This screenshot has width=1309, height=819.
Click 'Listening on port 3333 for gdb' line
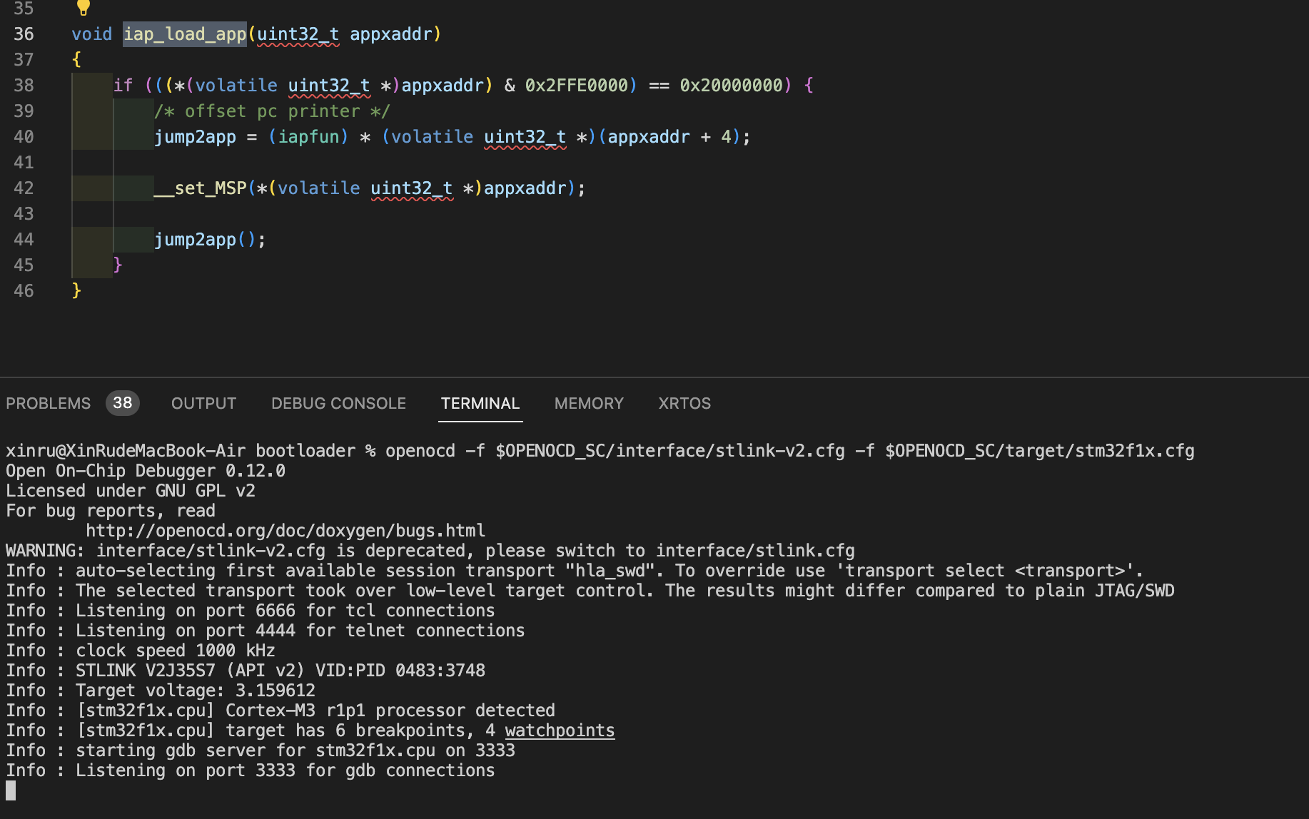(x=251, y=770)
